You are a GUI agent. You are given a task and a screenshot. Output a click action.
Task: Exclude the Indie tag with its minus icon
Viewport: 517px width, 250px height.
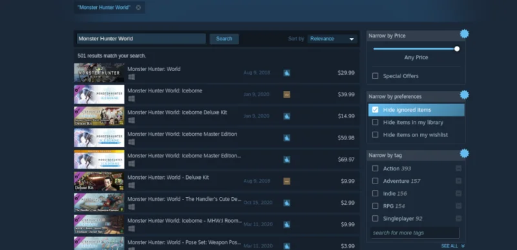(x=458, y=193)
